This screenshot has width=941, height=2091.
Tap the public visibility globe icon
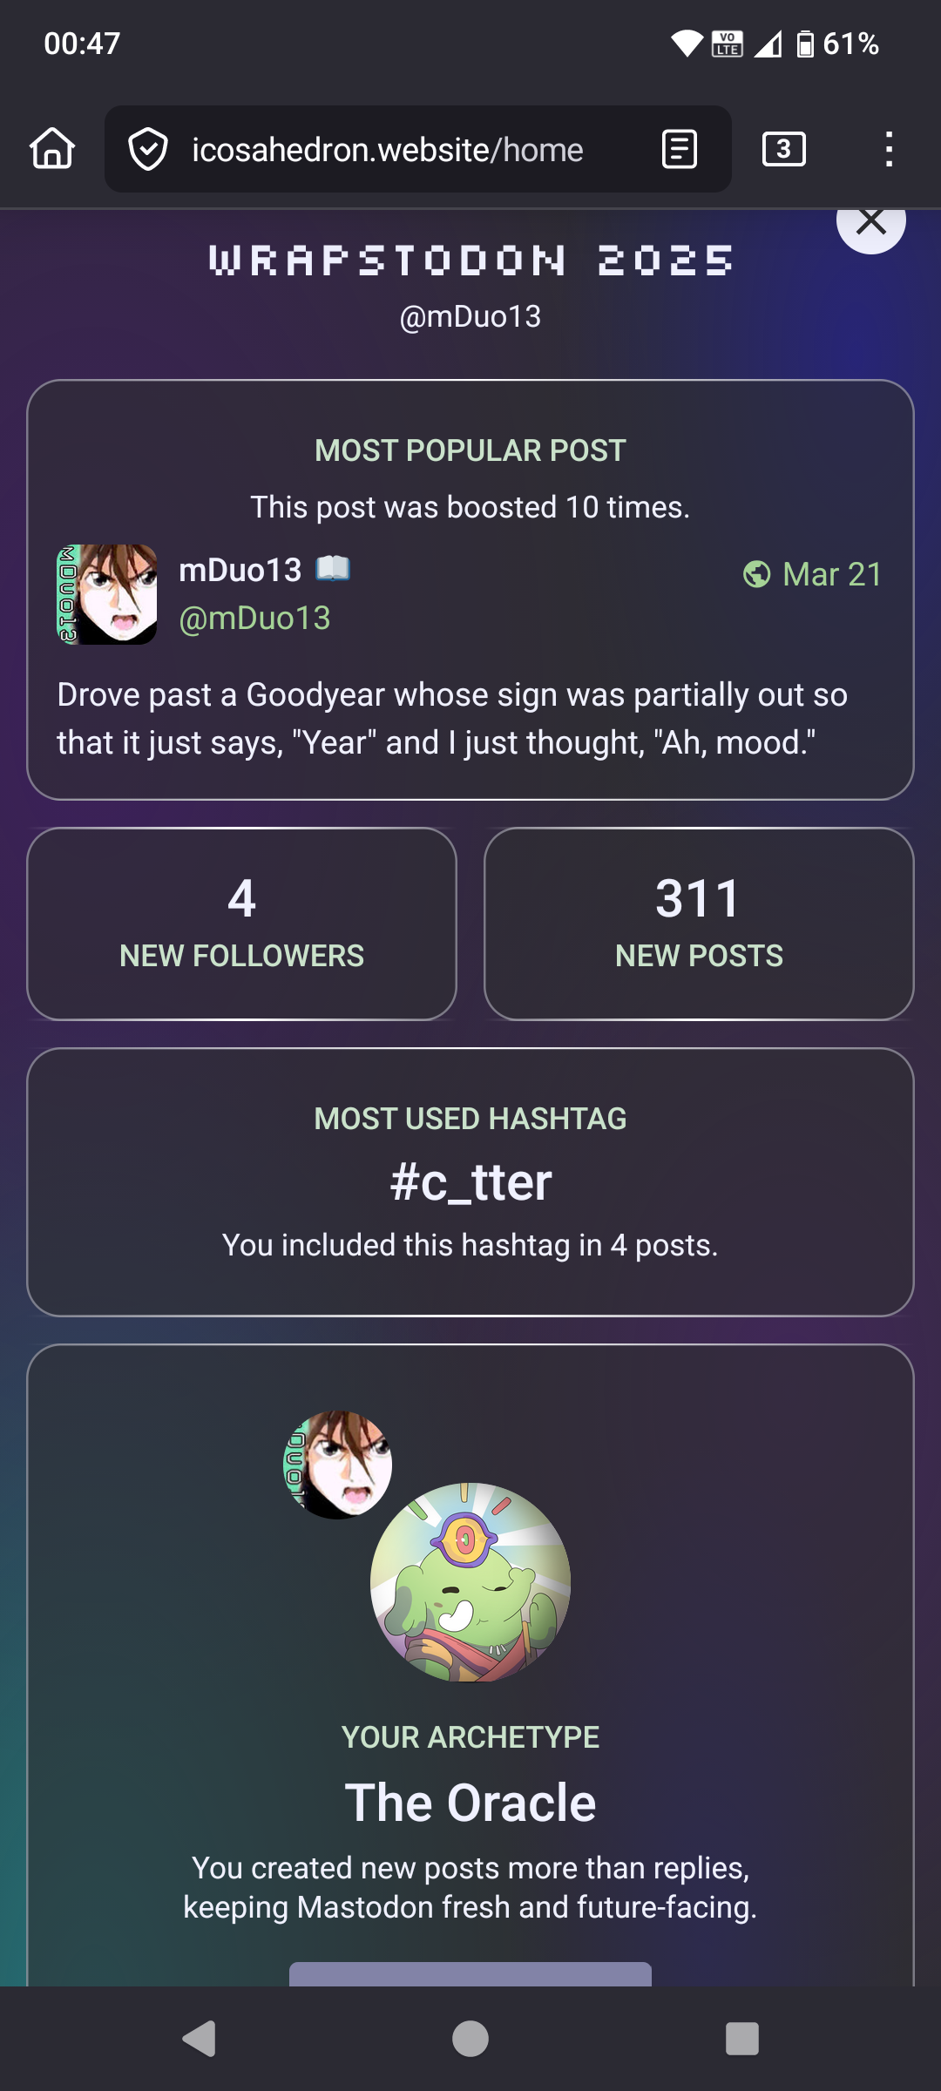click(756, 574)
